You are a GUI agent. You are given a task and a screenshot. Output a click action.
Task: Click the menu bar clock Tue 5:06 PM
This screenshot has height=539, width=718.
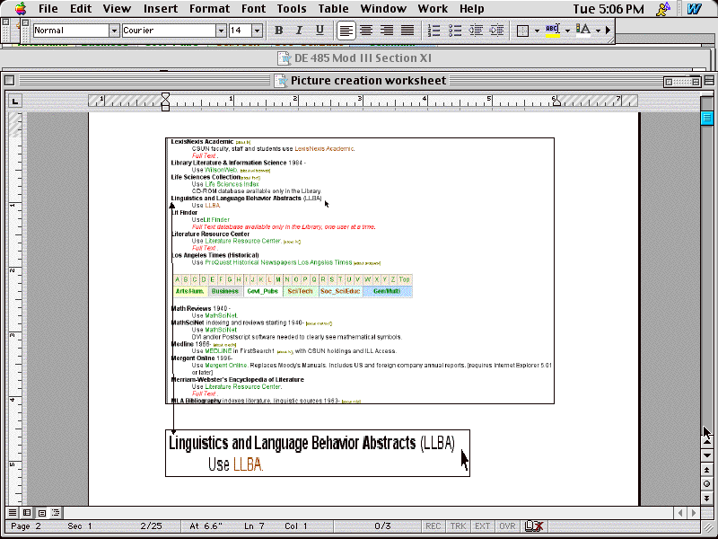coord(609,9)
